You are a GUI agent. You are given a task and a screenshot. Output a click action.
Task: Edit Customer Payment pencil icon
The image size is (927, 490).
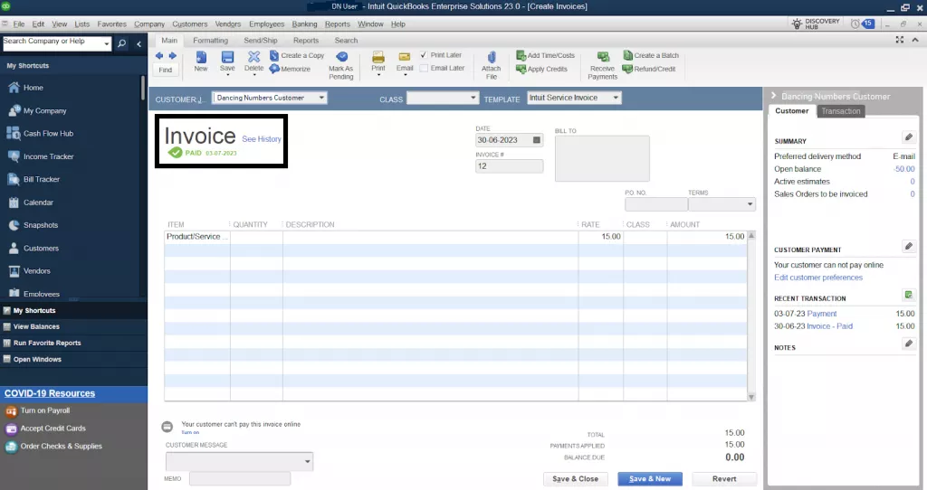point(909,246)
